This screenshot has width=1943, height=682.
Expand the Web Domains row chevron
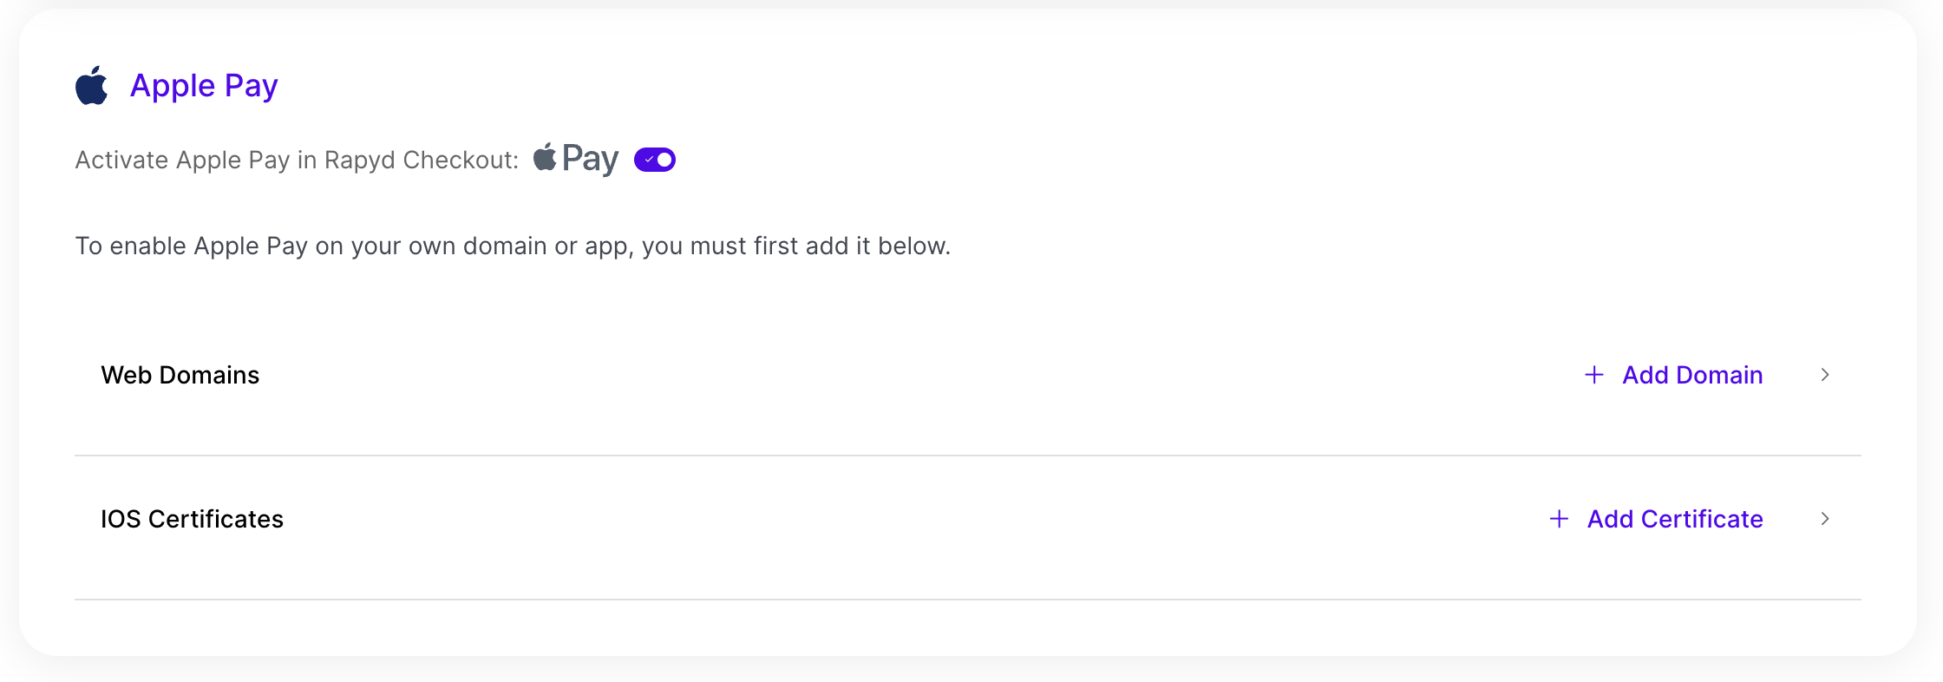coord(1825,375)
